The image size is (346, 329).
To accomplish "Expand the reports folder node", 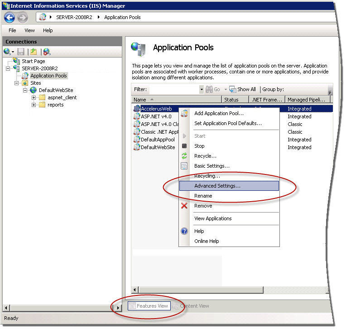I will point(34,105).
